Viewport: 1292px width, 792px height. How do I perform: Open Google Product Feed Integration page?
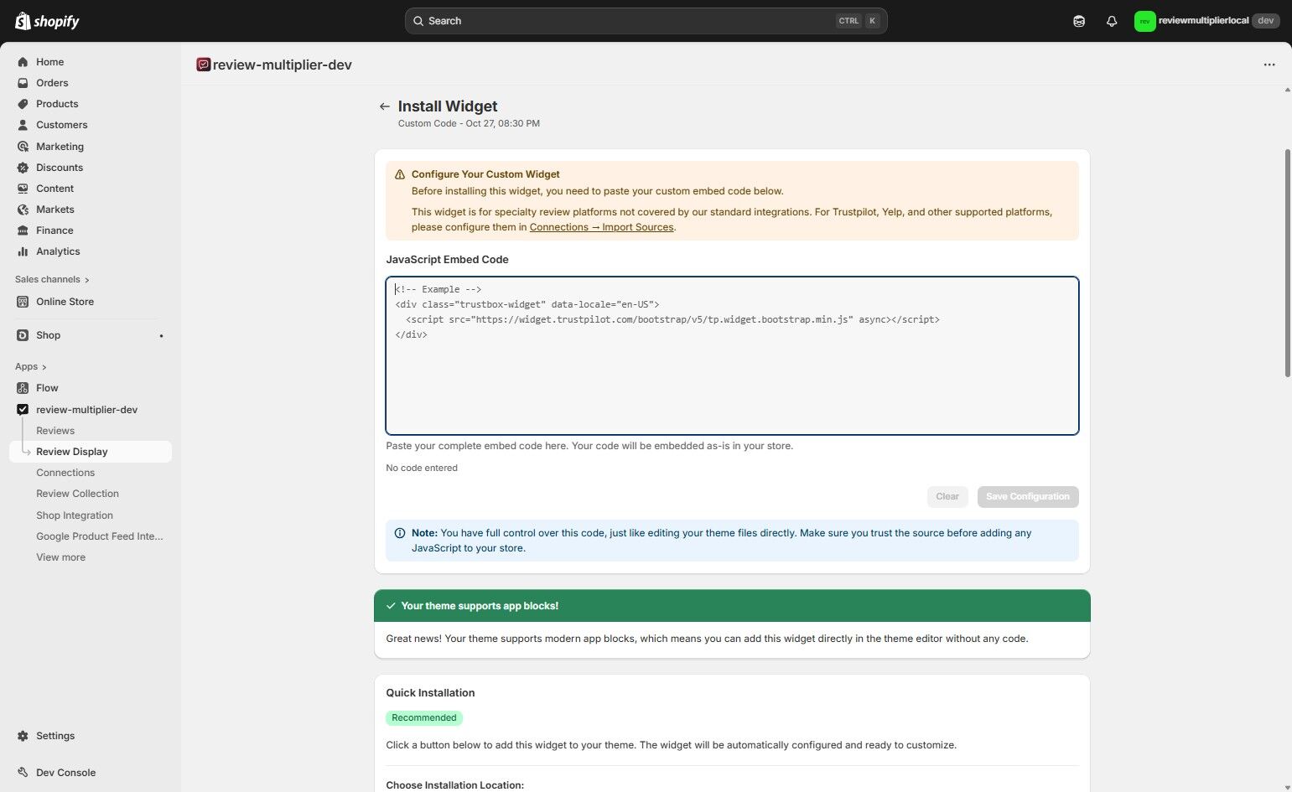click(x=100, y=536)
